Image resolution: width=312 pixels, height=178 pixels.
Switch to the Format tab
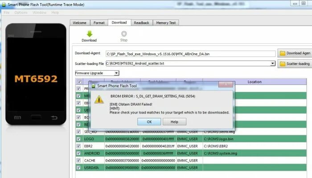pos(99,23)
